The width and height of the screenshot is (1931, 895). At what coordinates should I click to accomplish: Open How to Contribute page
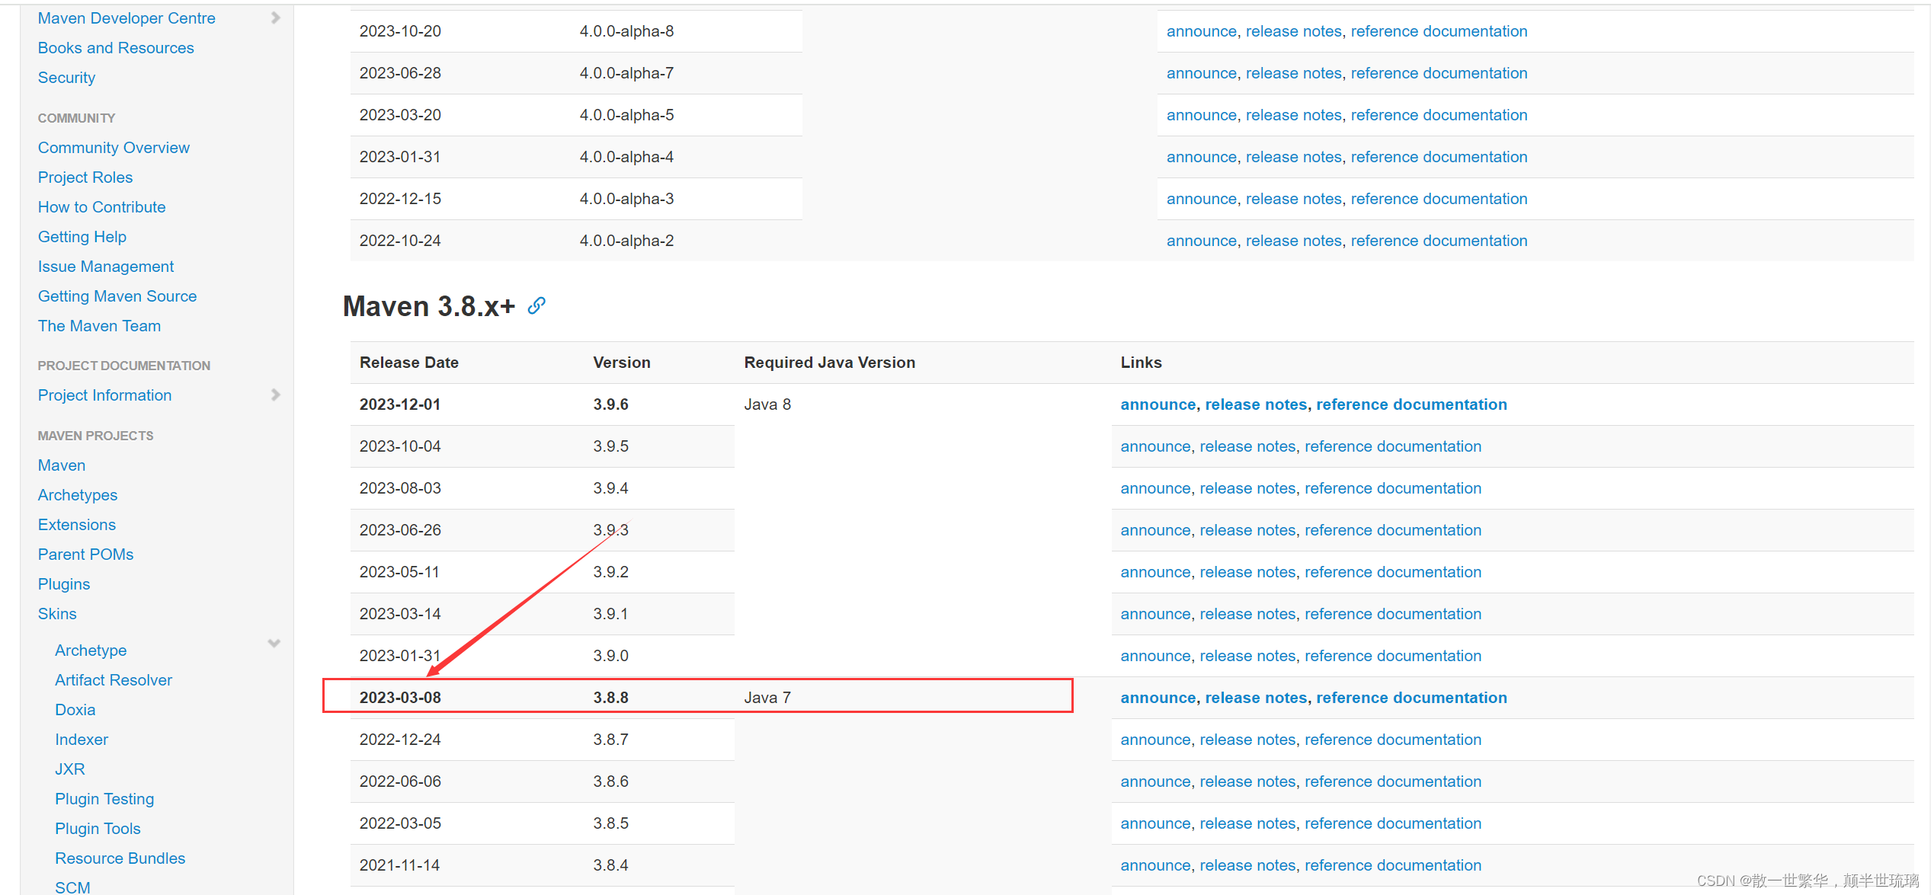tap(101, 207)
